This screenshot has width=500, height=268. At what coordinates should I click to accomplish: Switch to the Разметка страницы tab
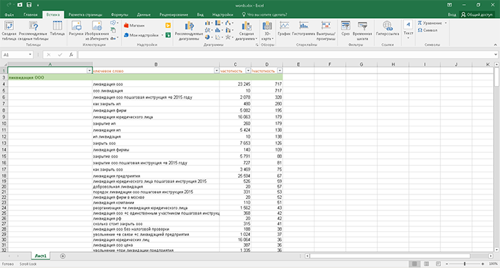[85, 15]
